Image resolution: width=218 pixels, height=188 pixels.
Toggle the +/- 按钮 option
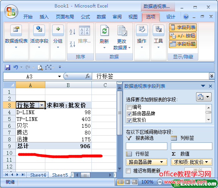coord(183,36)
